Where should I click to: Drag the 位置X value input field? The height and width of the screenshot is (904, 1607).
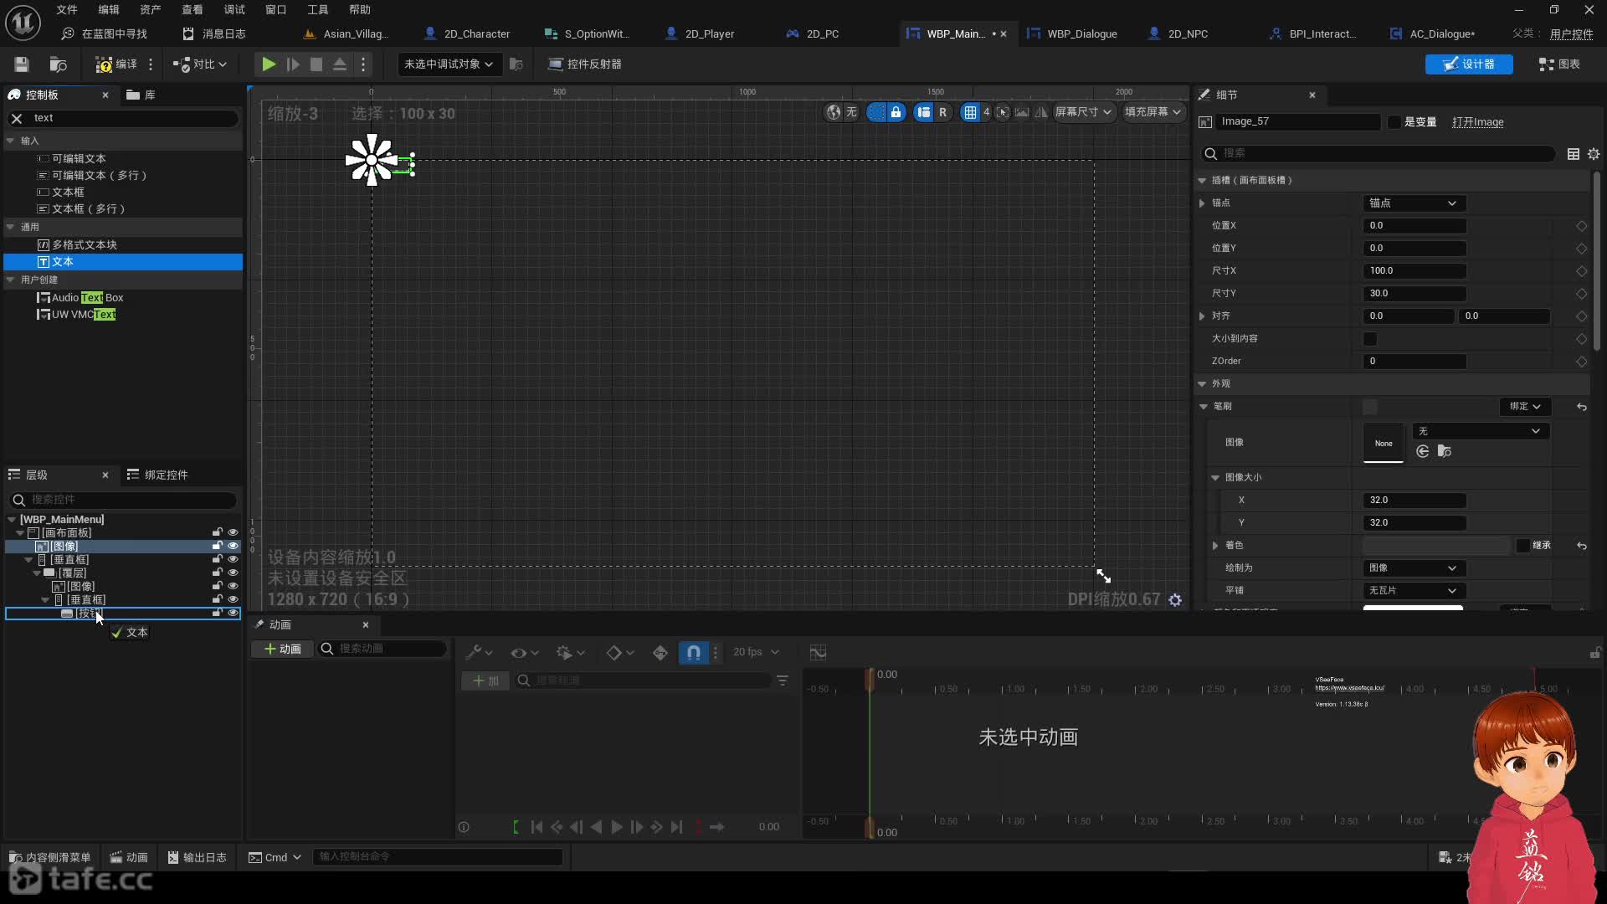coord(1416,225)
